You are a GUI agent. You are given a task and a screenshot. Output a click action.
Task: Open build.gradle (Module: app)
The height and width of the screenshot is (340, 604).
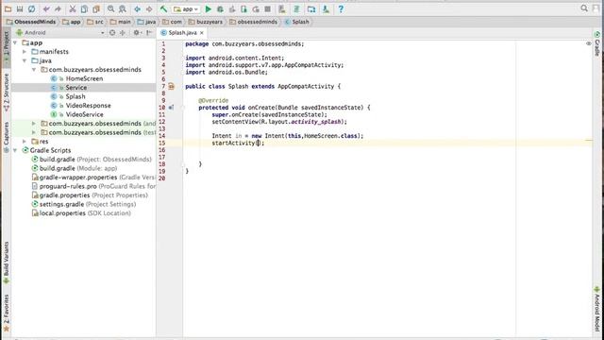pyautogui.click(x=74, y=168)
